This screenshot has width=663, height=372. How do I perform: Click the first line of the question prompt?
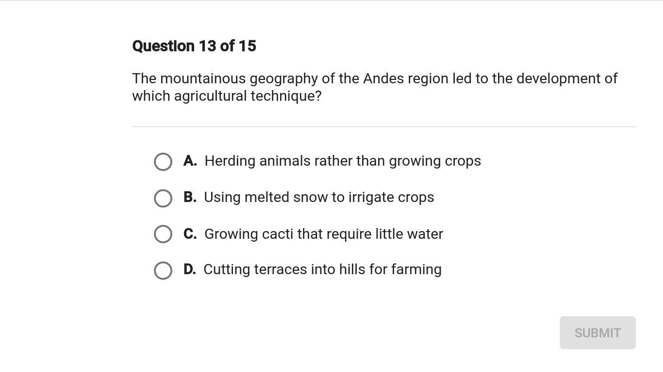click(x=374, y=78)
